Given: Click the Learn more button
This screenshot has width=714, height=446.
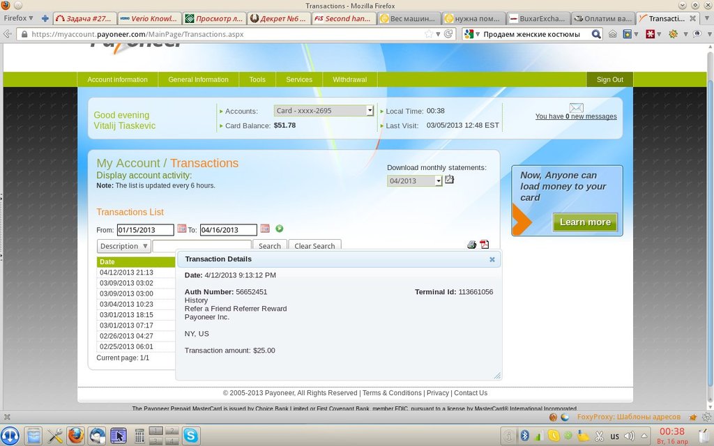Looking at the screenshot, I should (585, 222).
